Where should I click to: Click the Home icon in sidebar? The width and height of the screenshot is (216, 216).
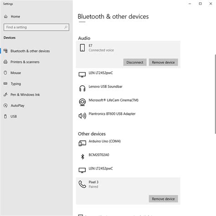click(5, 16)
